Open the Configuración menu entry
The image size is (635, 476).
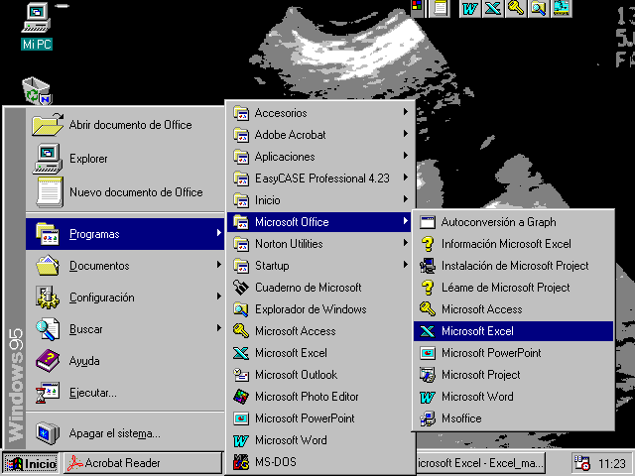[125, 297]
